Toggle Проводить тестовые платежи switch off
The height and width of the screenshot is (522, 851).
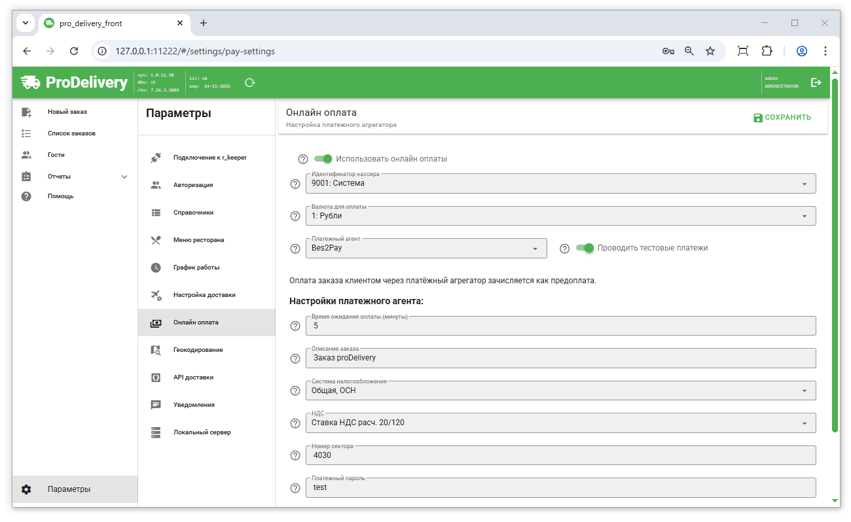(585, 248)
